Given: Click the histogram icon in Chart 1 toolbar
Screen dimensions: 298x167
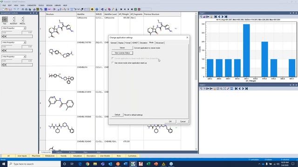Looking at the screenshot, I should [x=204, y=17].
